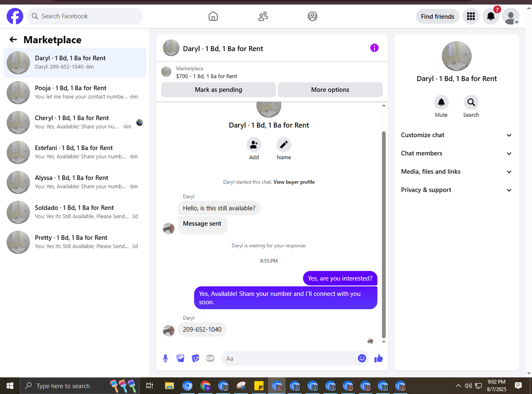Click the large listing photo in right panel
Viewport: 532px width, 394px height.
coord(457,56)
